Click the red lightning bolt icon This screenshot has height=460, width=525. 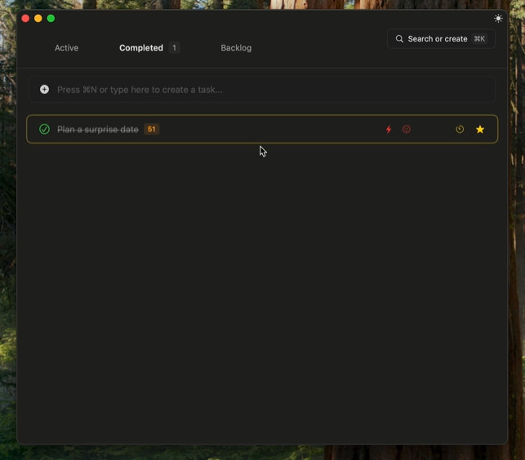pyautogui.click(x=389, y=129)
